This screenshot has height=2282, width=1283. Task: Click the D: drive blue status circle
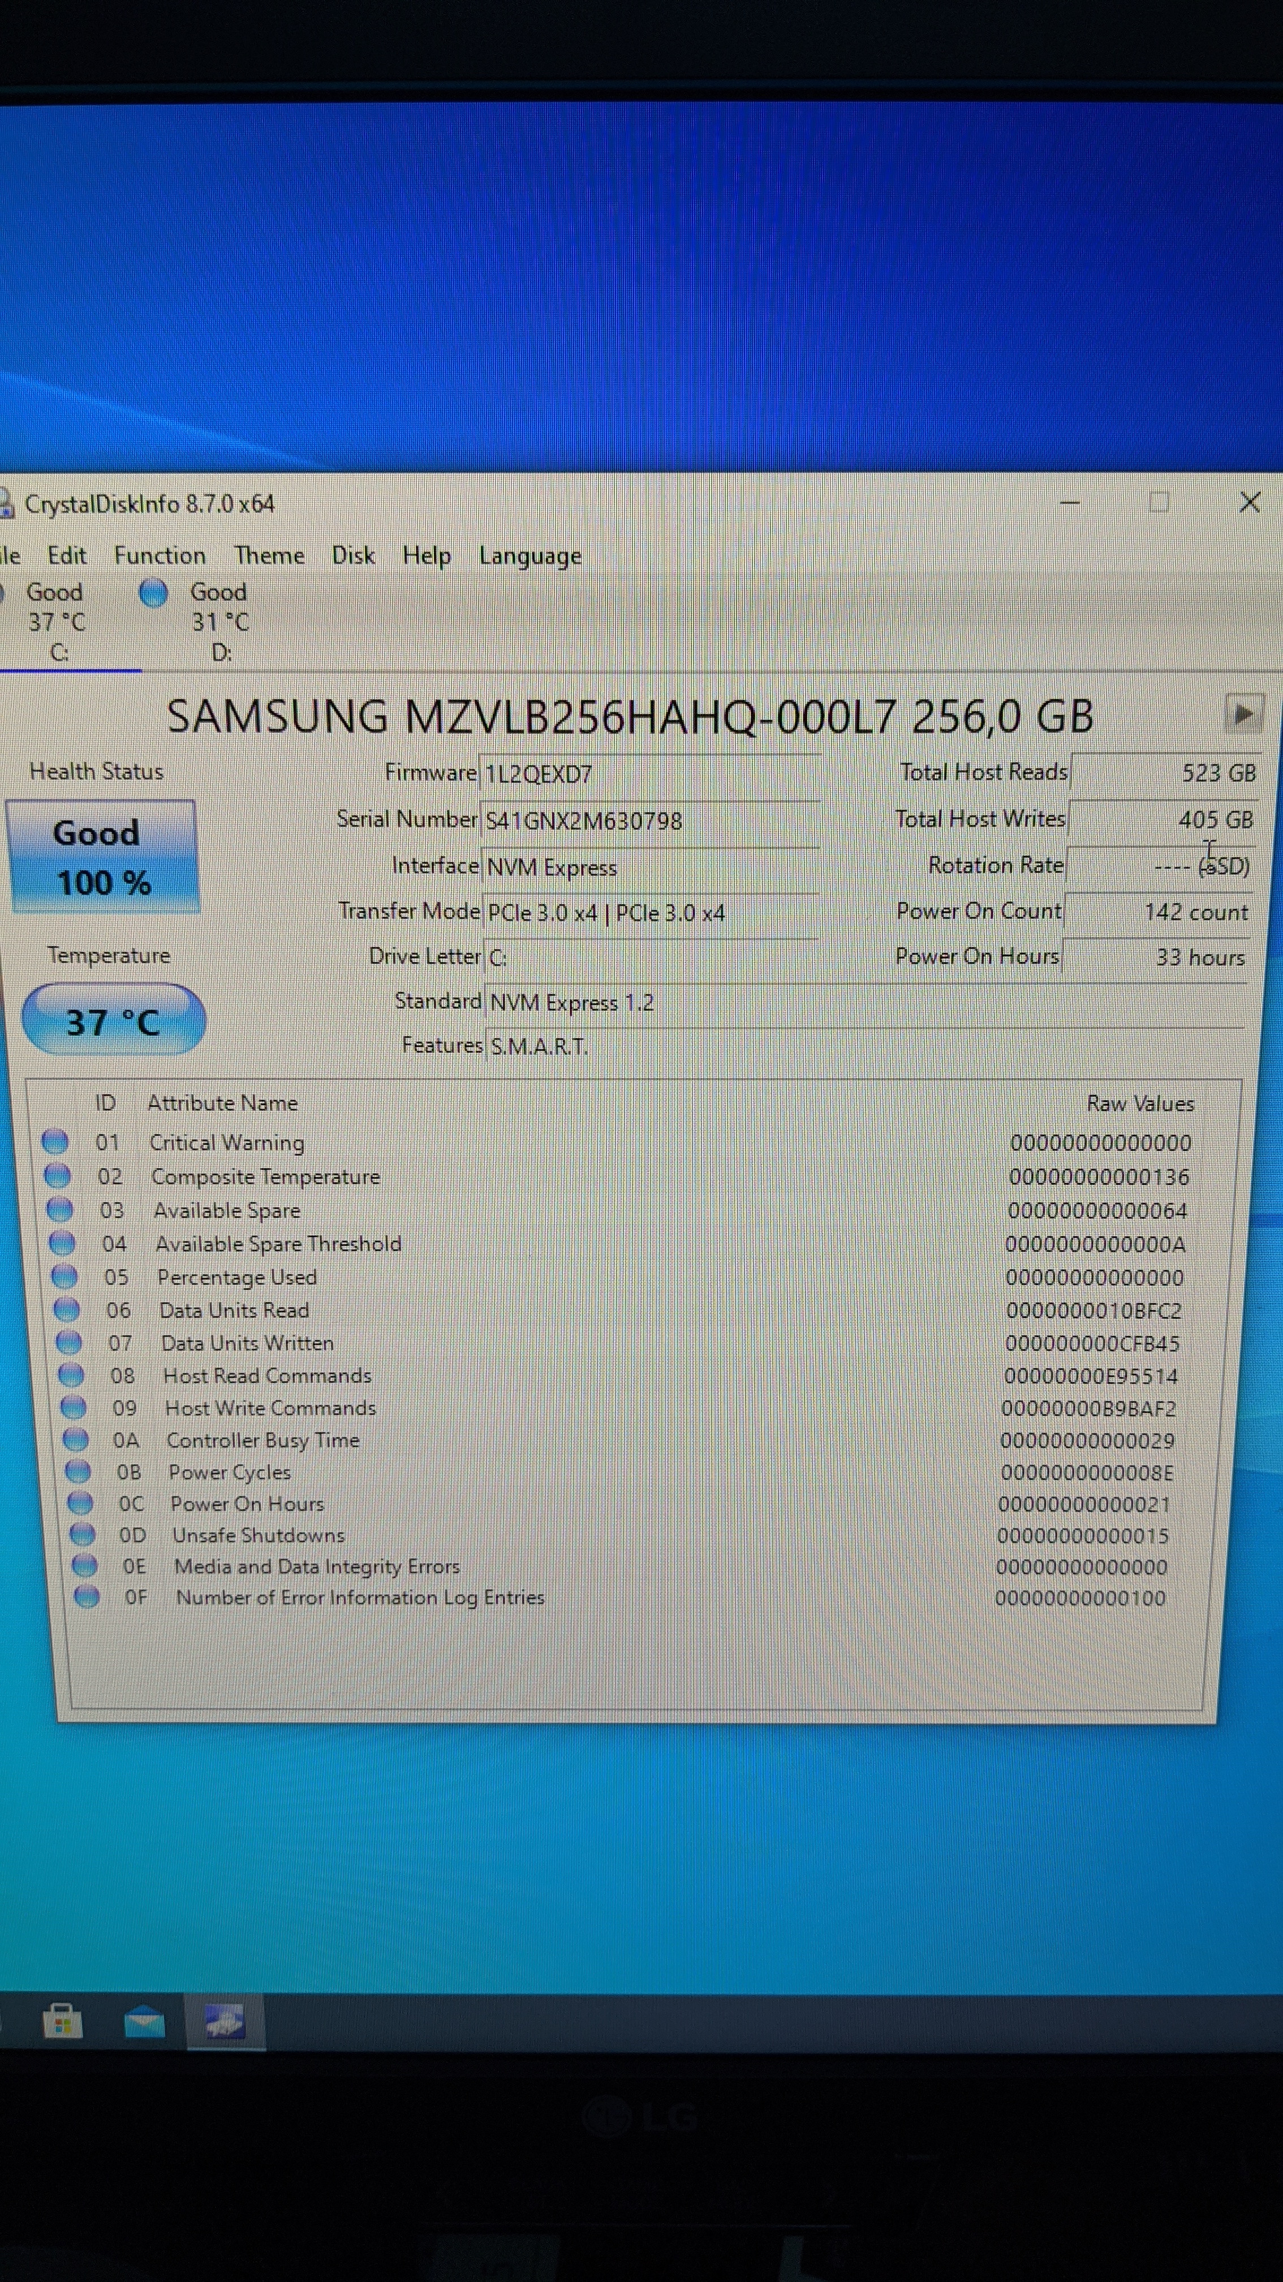153,593
